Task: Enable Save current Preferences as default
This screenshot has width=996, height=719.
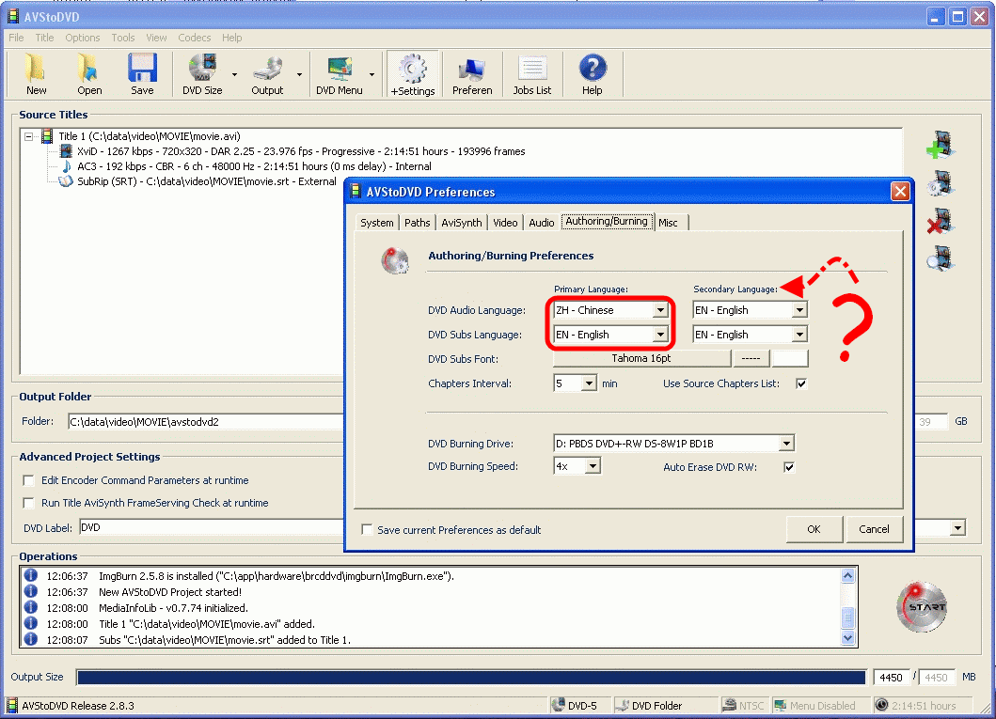Action: [x=367, y=529]
